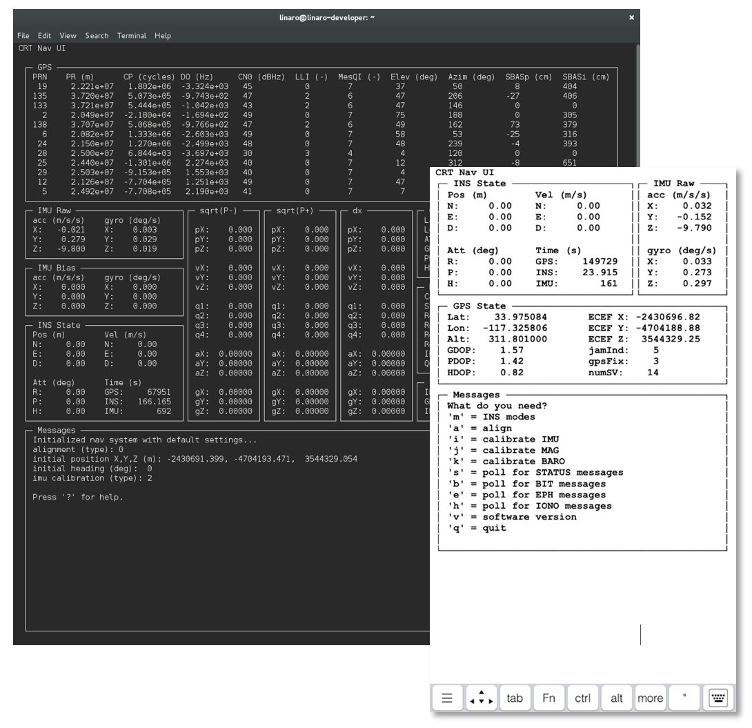This screenshot has width=752, height=728.
Task: Tap the ctrl key button
Action: click(583, 698)
